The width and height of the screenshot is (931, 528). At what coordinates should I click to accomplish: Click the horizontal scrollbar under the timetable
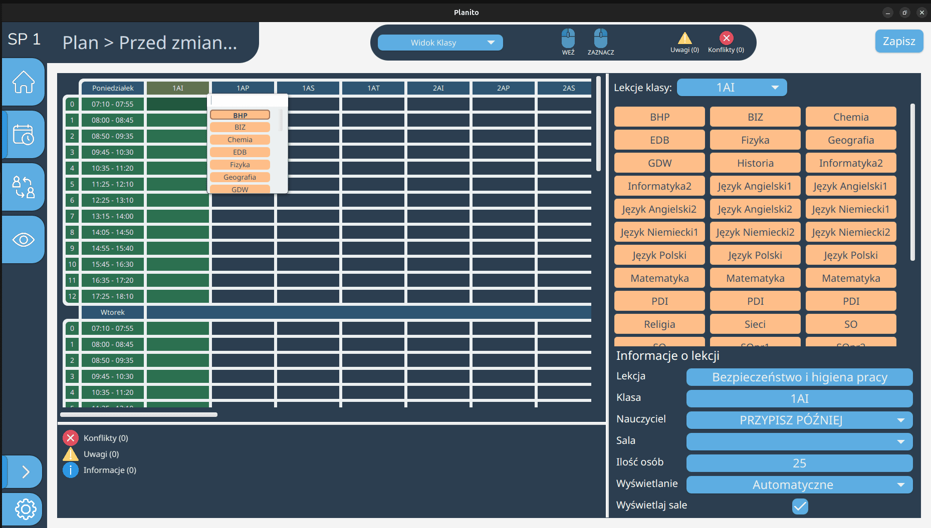(x=139, y=414)
